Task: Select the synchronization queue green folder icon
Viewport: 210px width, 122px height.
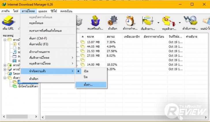Action: 15,86
